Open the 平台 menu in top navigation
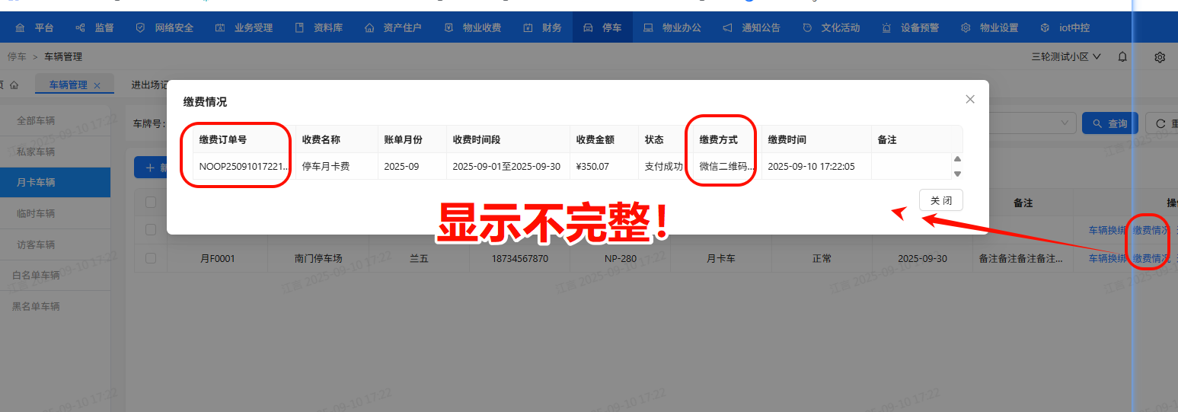This screenshot has height=412, width=1178. coord(34,27)
